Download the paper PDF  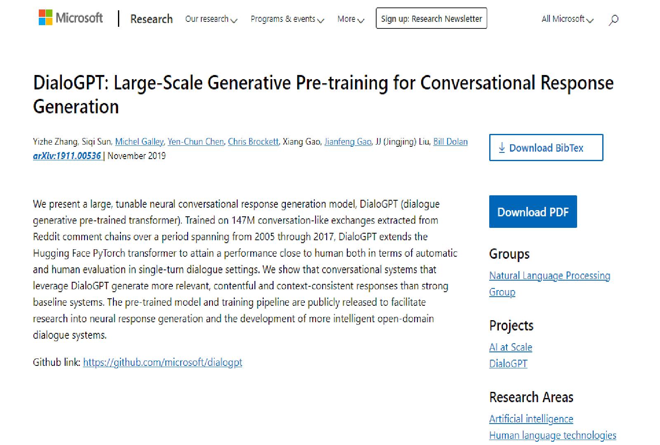[533, 212]
